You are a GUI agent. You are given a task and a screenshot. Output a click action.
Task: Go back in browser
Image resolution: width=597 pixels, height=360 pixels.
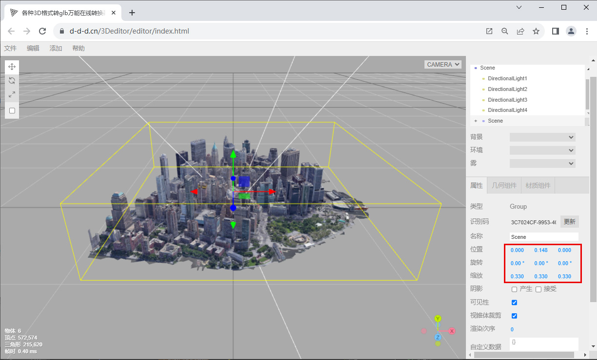pyautogui.click(x=11, y=31)
